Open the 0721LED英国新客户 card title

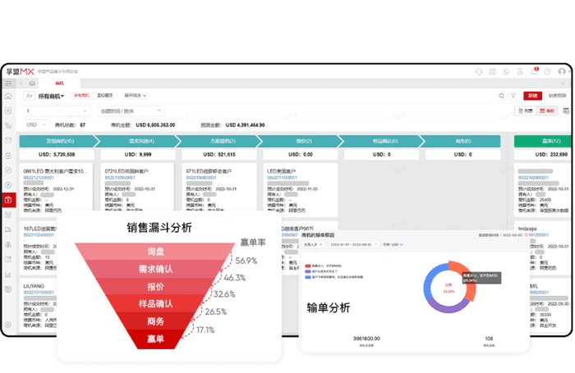(126, 171)
